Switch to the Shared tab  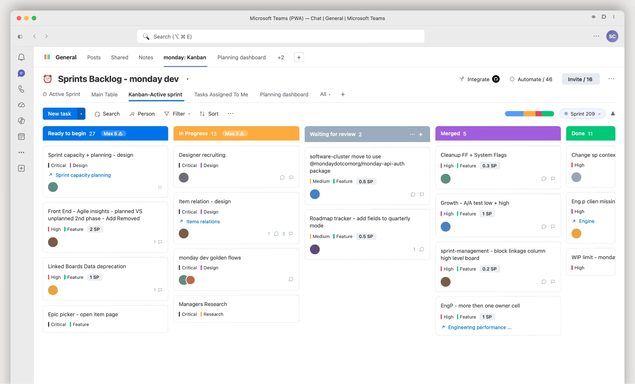[x=120, y=57]
